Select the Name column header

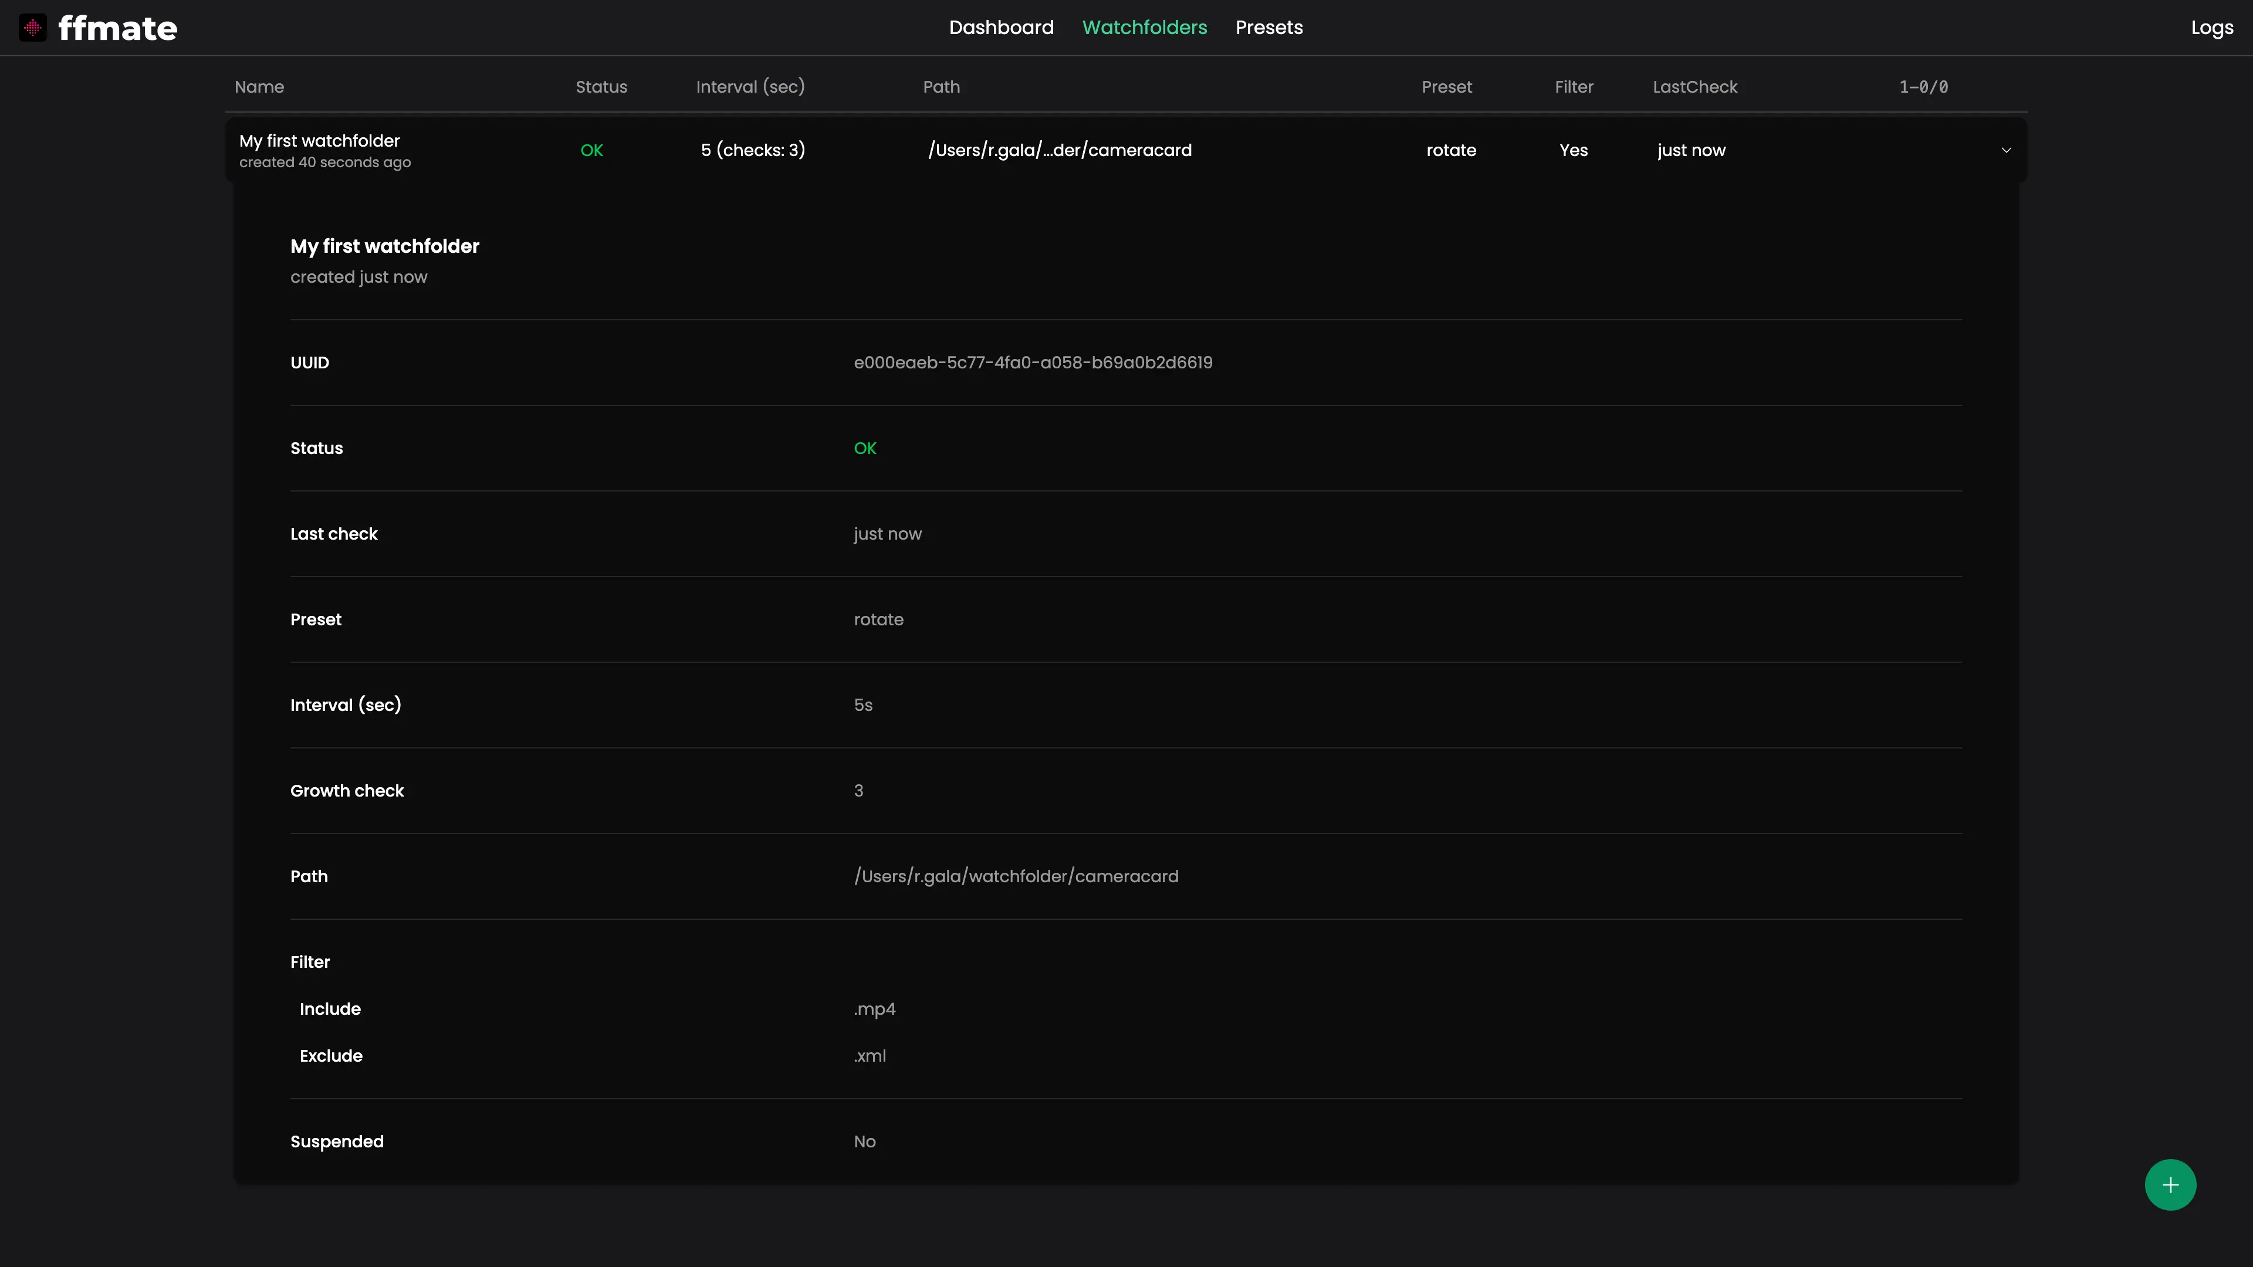259,87
